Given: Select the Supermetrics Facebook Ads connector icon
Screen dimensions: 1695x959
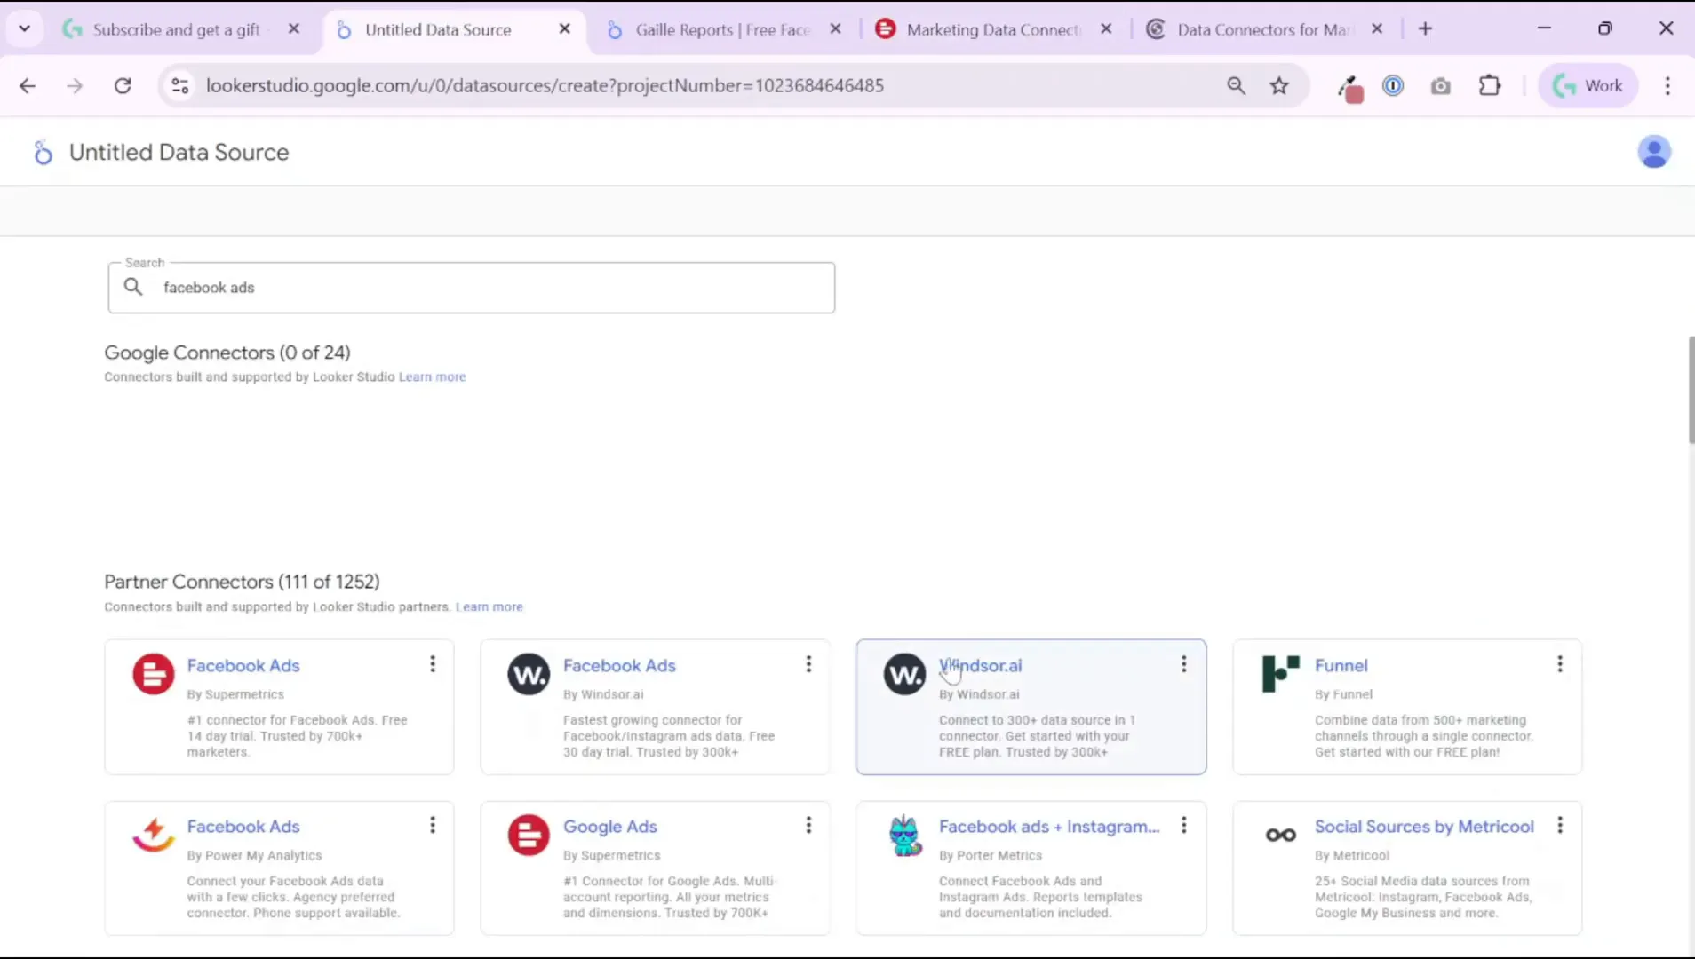Looking at the screenshot, I should (x=152, y=674).
